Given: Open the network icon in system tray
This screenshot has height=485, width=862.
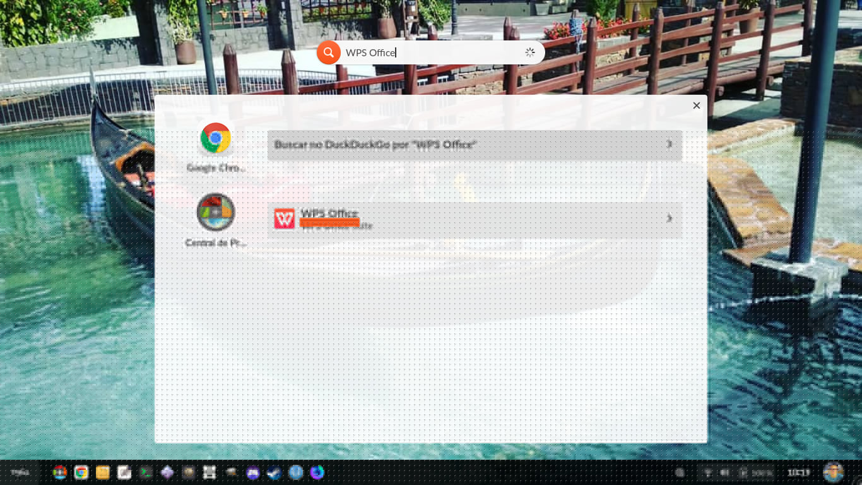Looking at the screenshot, I should [x=707, y=472].
